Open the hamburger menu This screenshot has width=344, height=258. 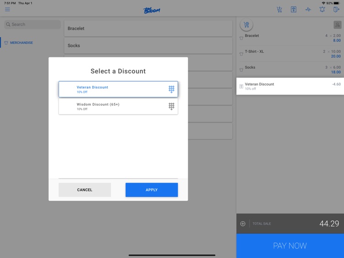click(x=7, y=9)
